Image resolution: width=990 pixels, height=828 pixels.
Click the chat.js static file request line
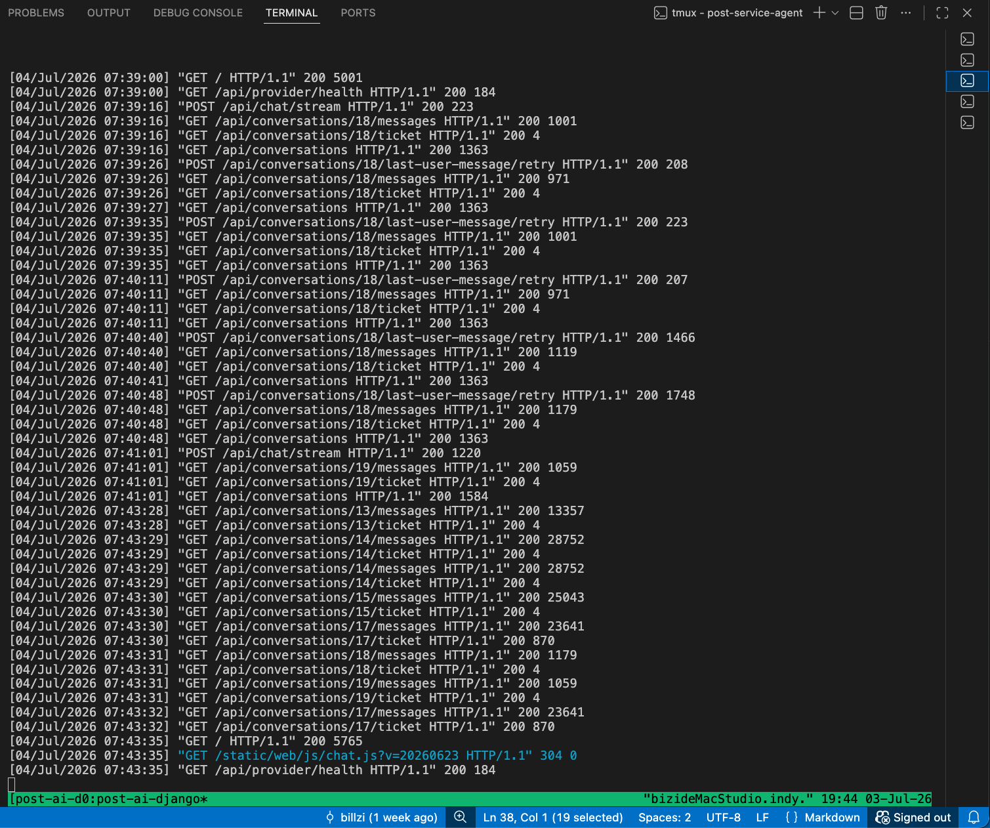(x=293, y=756)
